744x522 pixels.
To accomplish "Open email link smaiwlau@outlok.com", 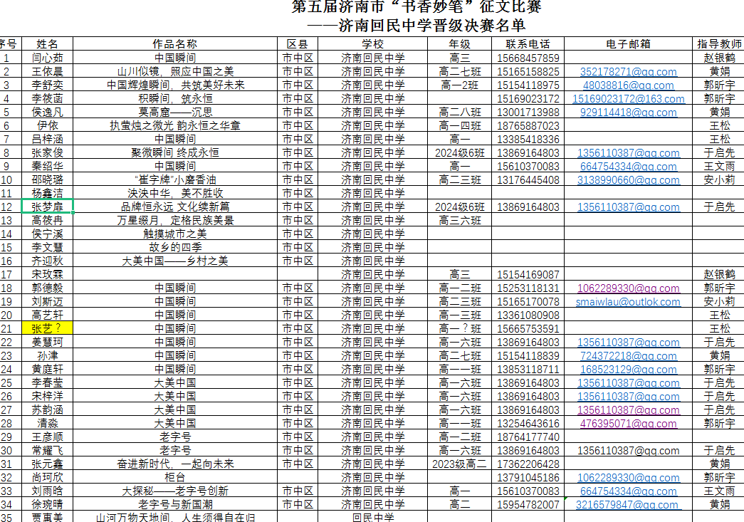I will (628, 302).
